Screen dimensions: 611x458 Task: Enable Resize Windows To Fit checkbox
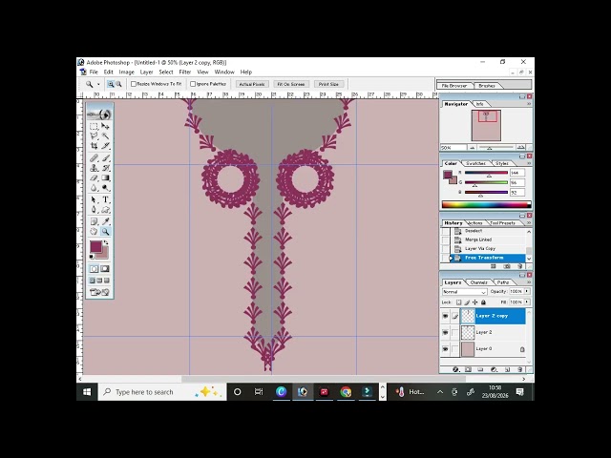(x=134, y=84)
